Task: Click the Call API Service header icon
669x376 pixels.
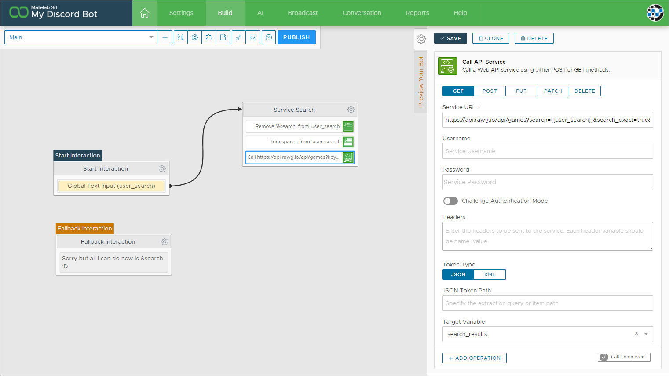Action: click(x=448, y=66)
